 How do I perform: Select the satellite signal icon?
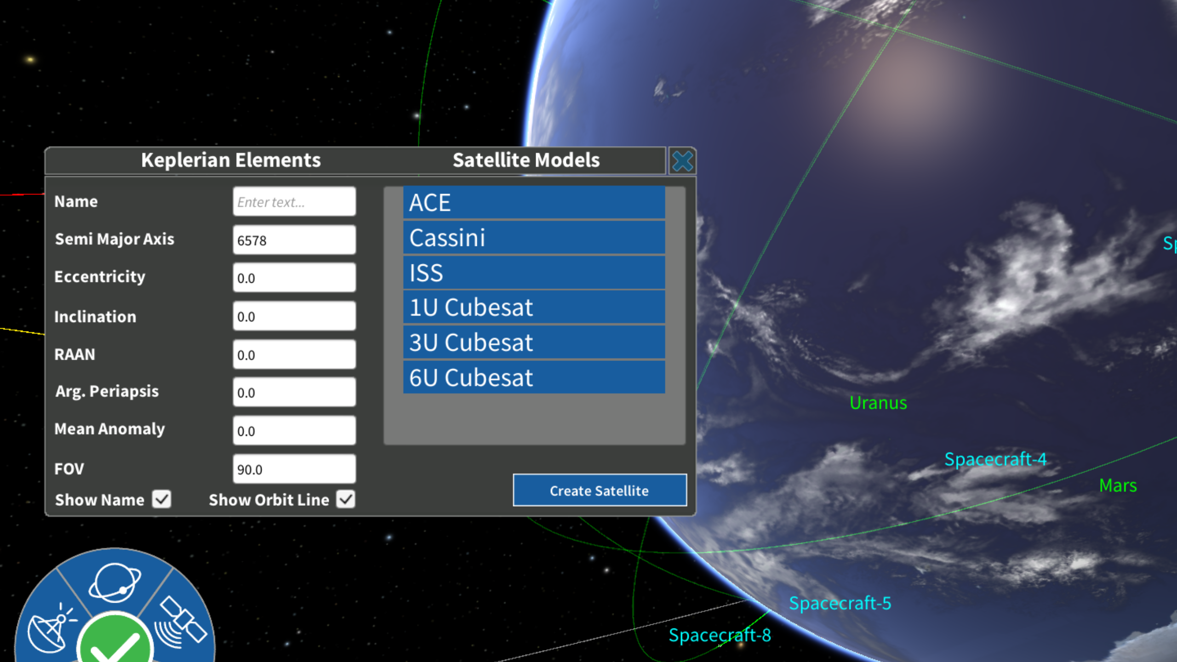click(x=180, y=622)
